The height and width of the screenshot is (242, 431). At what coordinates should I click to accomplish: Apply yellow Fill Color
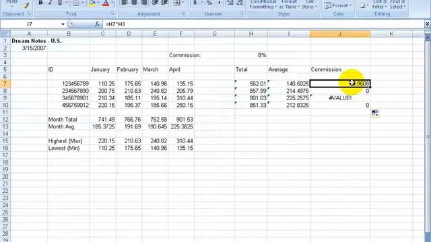point(92,3)
